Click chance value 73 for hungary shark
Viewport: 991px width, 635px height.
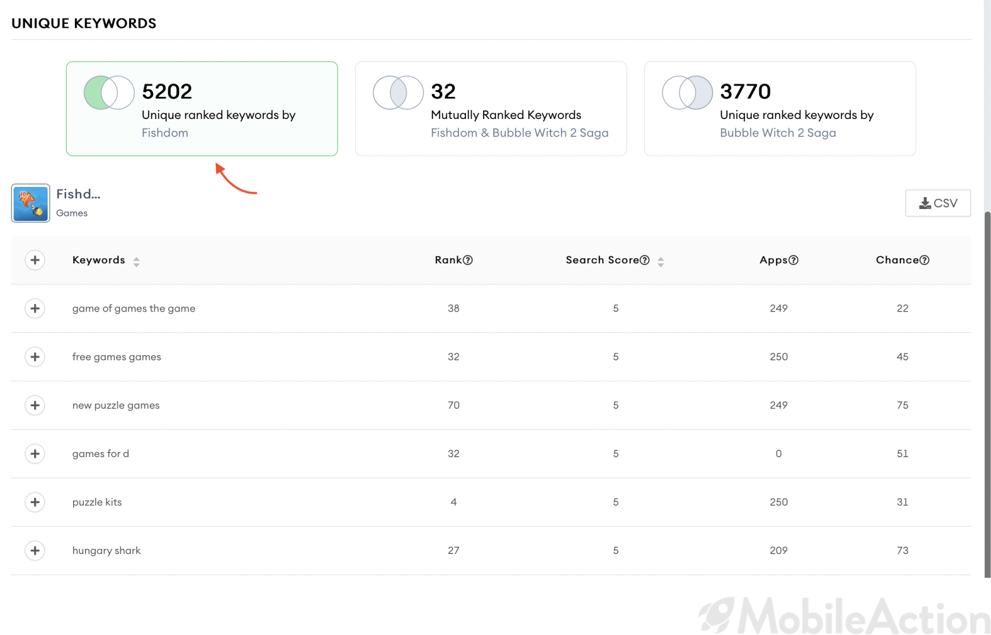click(903, 551)
